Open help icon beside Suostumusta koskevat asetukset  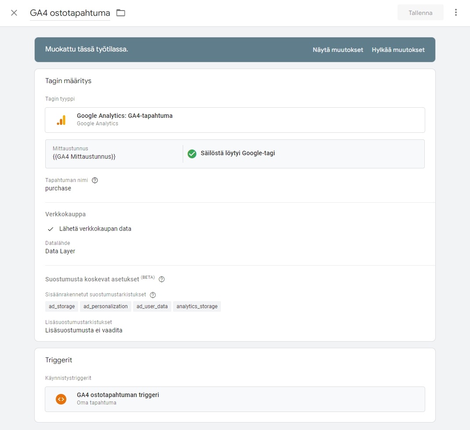pos(162,279)
